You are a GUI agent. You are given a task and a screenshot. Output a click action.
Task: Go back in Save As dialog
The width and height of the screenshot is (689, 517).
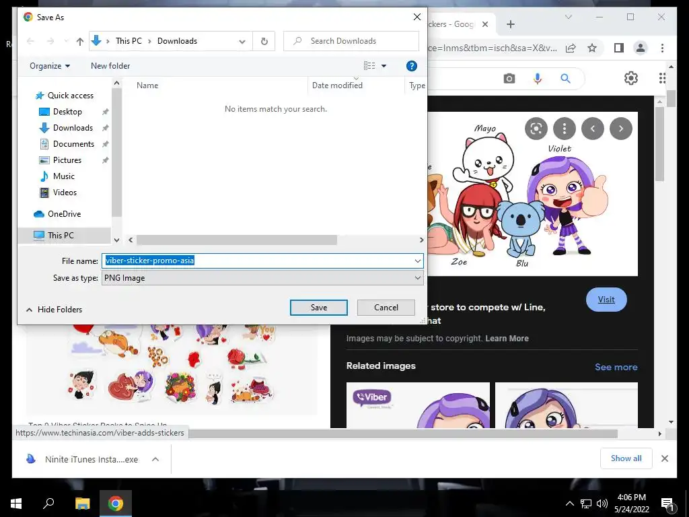pyautogui.click(x=30, y=41)
